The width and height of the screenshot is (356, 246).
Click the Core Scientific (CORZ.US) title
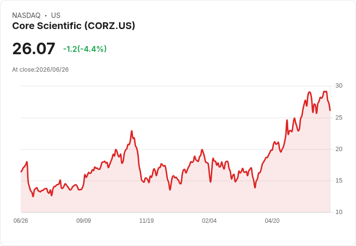74,26
